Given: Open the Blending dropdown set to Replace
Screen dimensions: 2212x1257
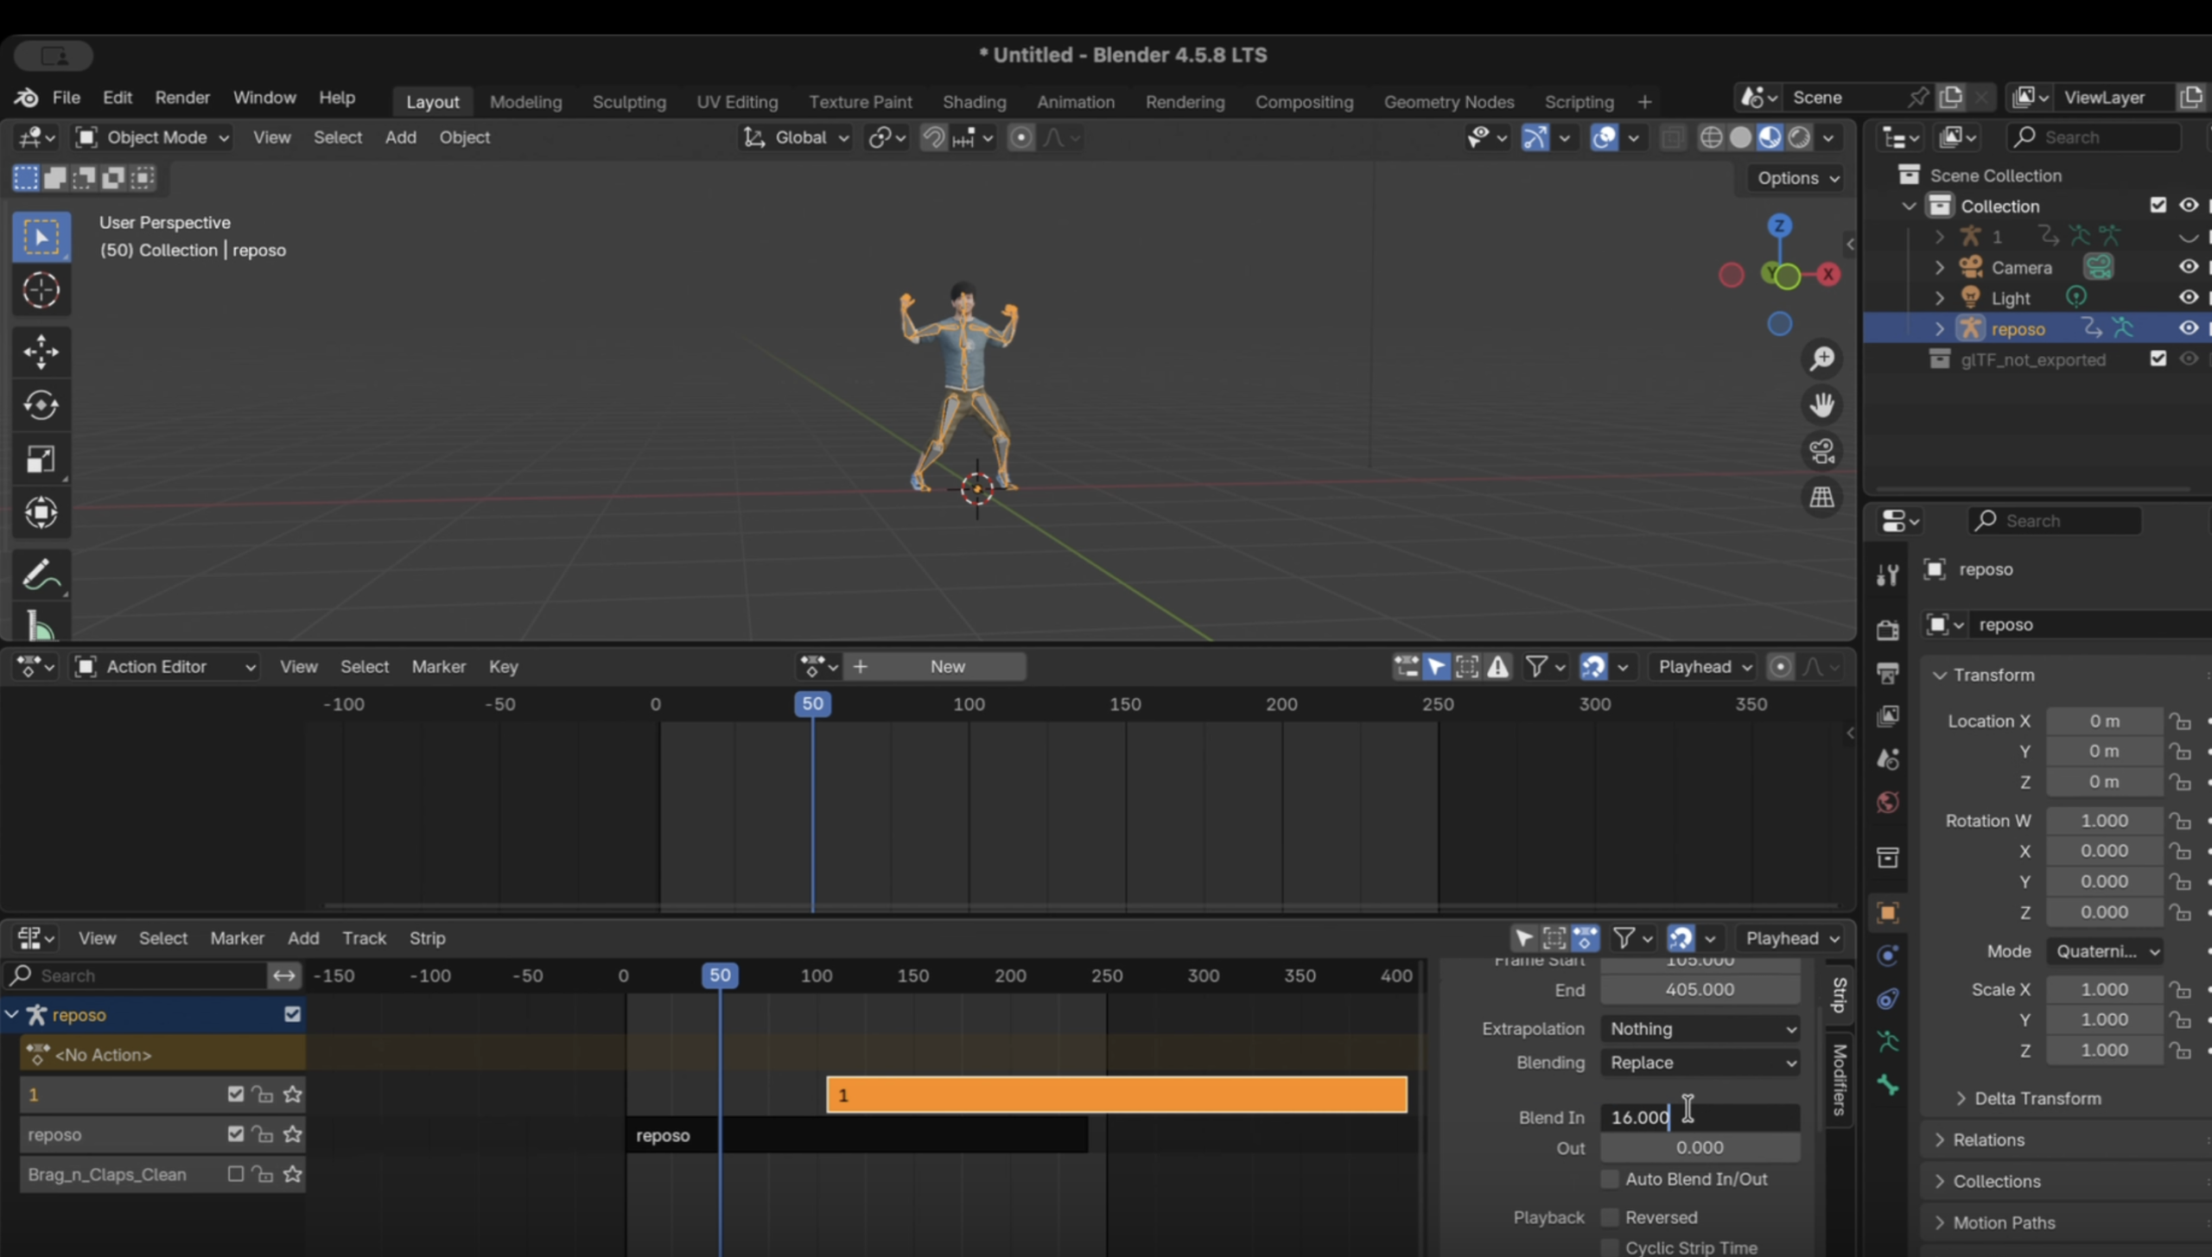Looking at the screenshot, I should point(1700,1063).
